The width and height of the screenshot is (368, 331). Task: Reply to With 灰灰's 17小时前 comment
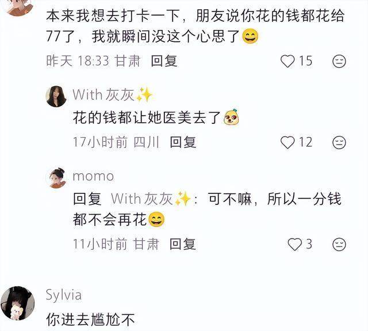pos(183,142)
